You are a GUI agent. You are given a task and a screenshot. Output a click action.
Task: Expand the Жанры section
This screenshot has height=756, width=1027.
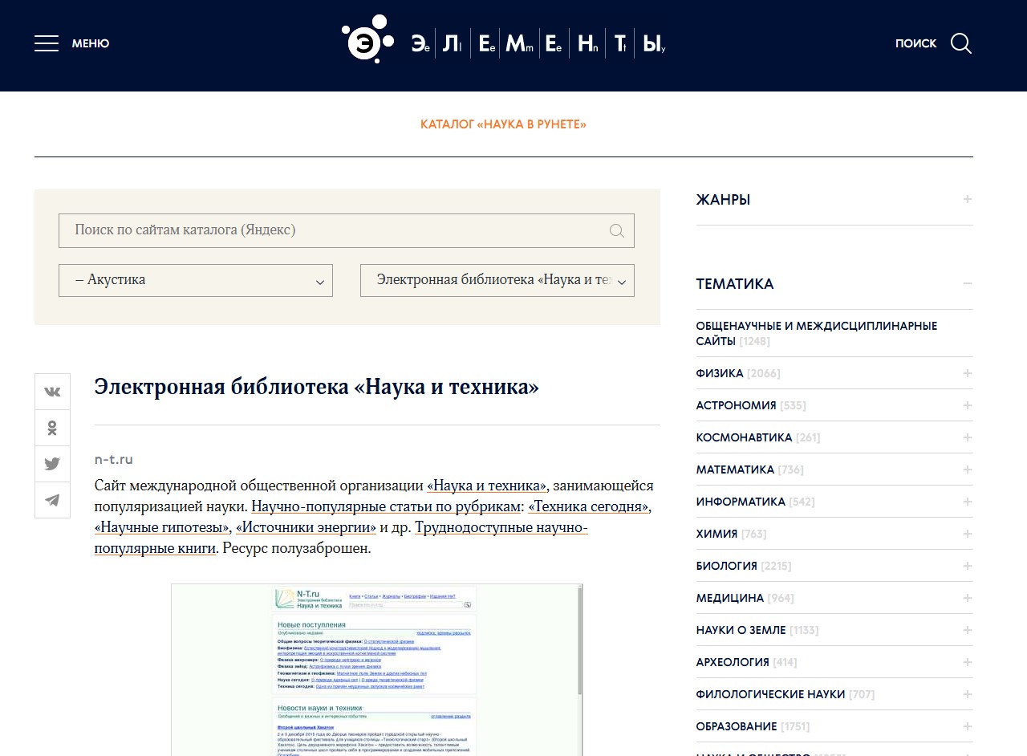tap(968, 199)
